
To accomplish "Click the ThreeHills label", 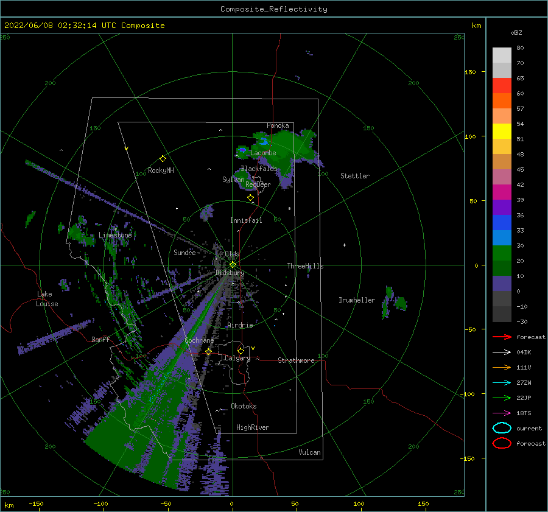I will [x=305, y=266].
